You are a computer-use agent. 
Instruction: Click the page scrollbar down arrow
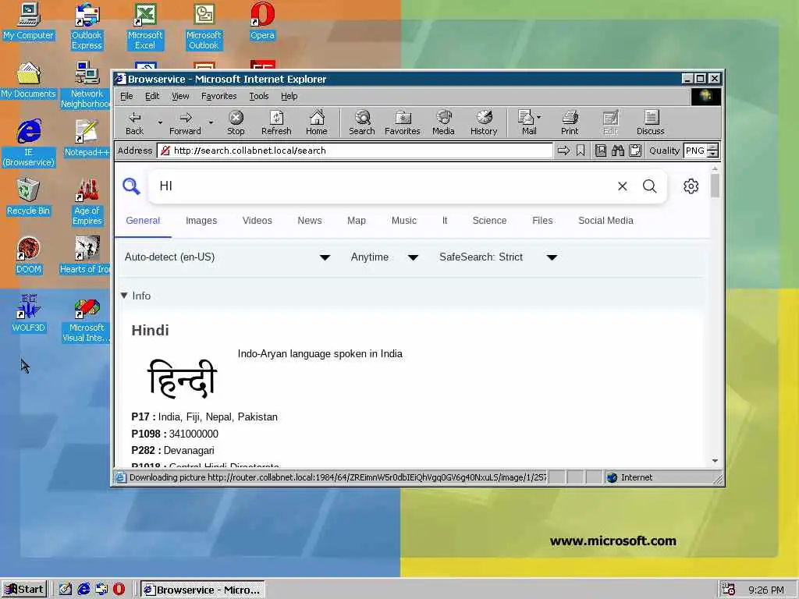coord(715,461)
